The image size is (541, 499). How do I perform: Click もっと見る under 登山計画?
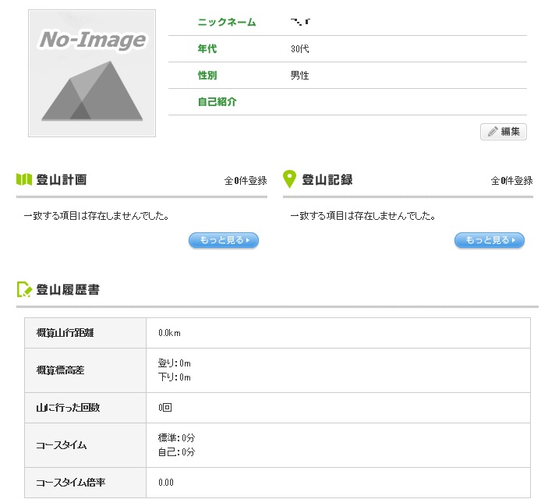pyautogui.click(x=224, y=240)
